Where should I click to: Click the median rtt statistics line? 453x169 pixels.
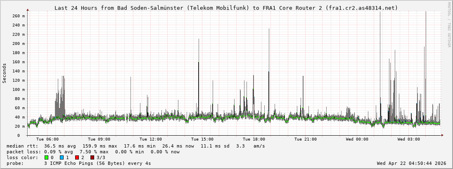(x=135, y=146)
